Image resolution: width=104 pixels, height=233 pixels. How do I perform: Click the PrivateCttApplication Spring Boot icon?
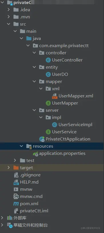coord(42,139)
